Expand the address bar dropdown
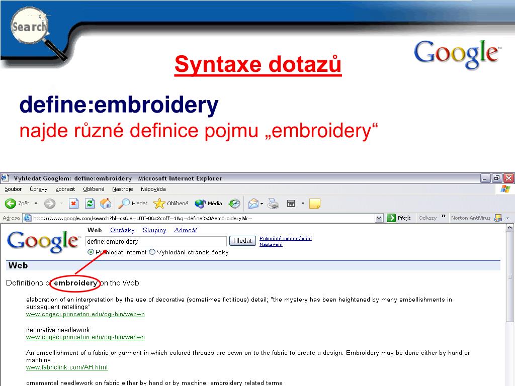 coord(379,218)
